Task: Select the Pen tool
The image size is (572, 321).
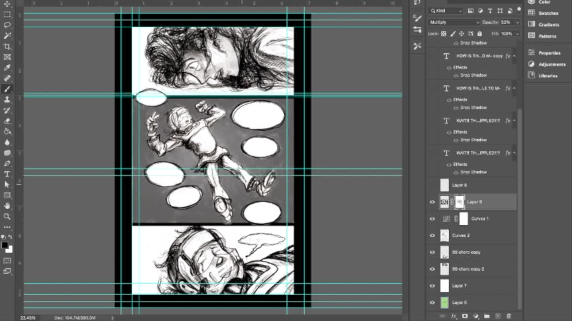Action: pos(7,164)
